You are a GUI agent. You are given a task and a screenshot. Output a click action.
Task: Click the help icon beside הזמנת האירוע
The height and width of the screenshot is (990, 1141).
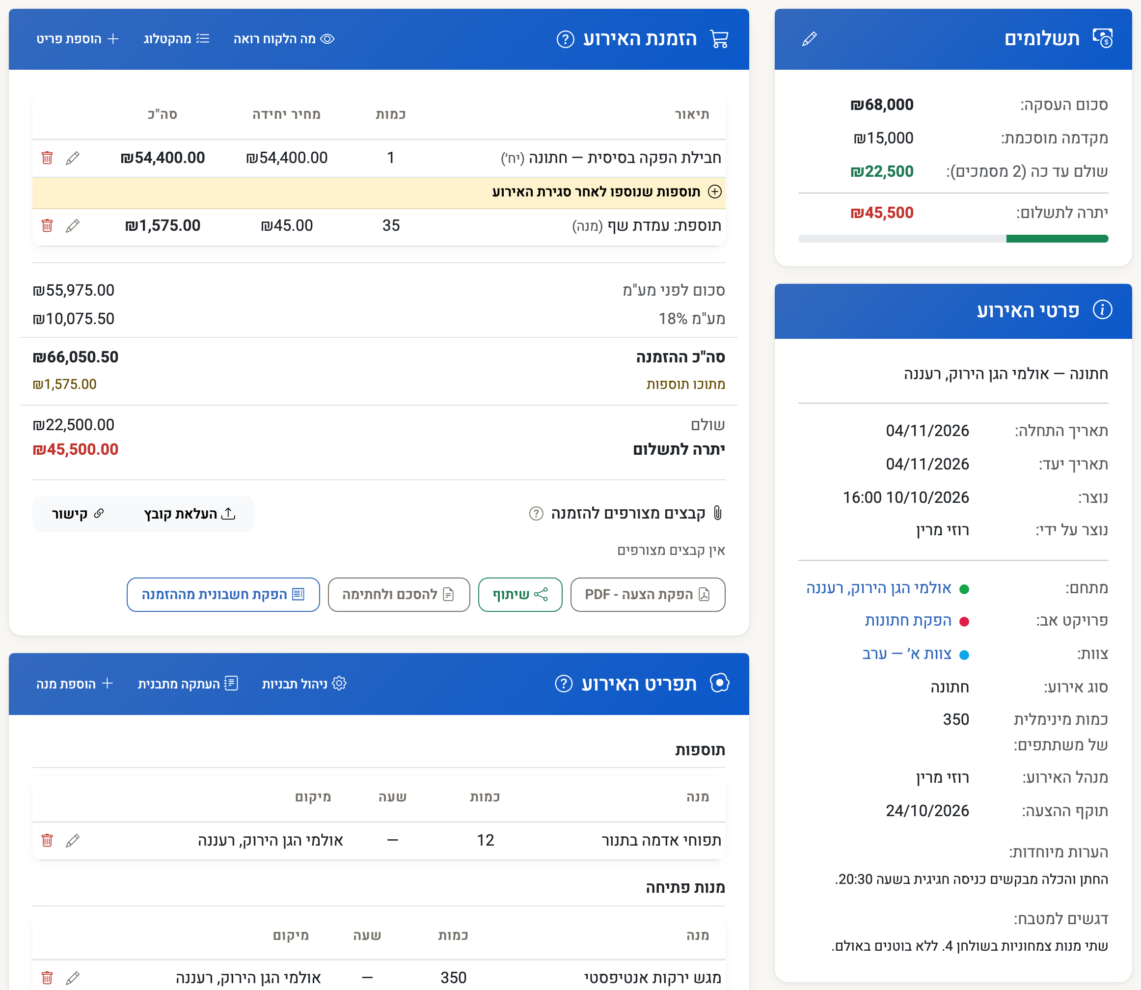[x=565, y=39]
